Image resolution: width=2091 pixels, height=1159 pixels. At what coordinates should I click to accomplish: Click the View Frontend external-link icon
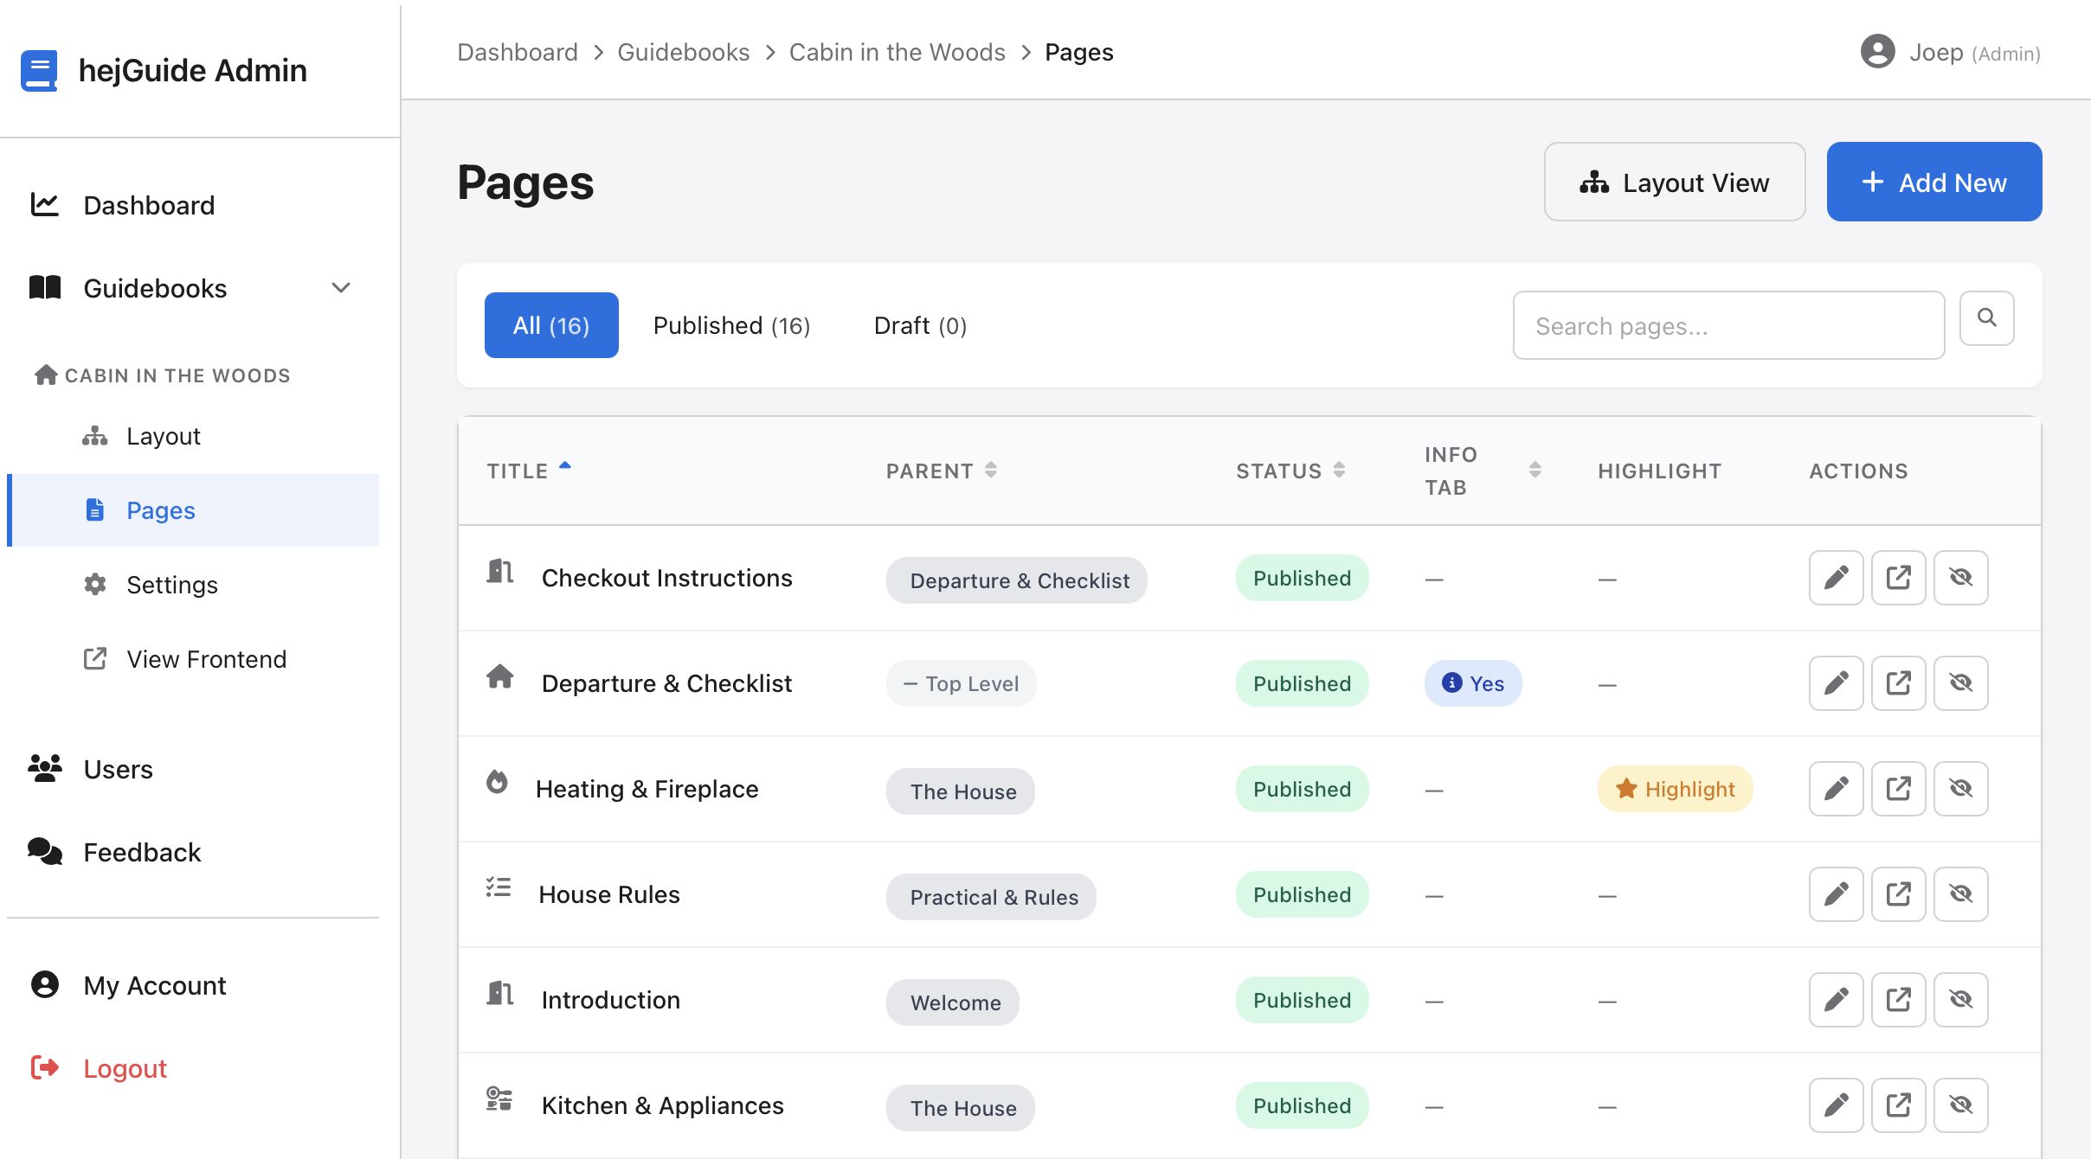point(93,658)
